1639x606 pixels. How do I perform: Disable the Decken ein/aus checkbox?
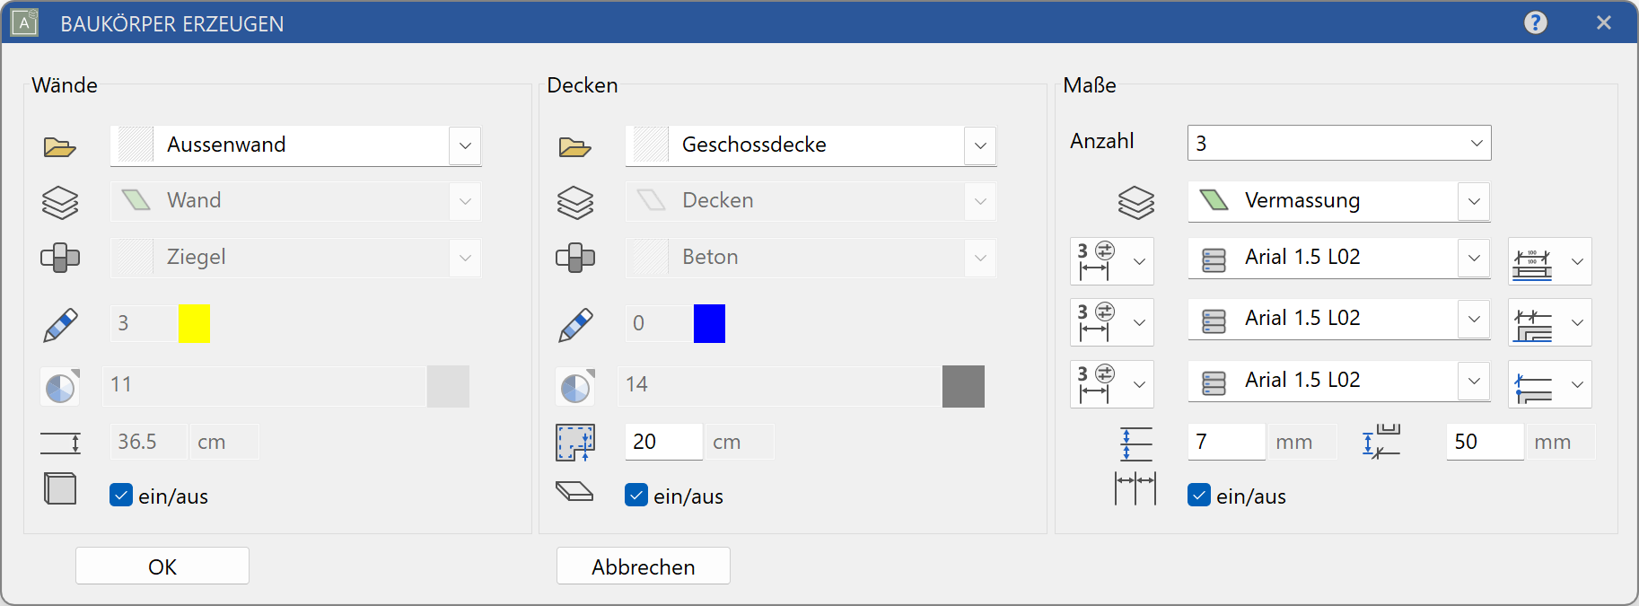click(636, 496)
